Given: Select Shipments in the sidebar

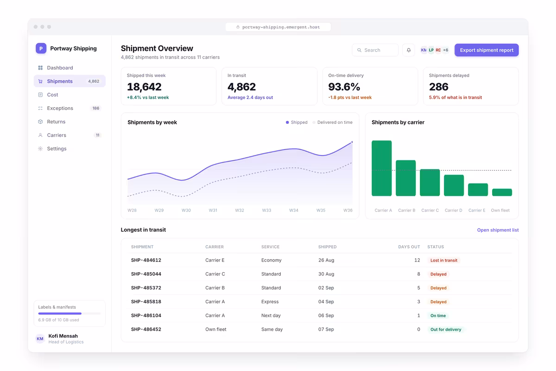Looking at the screenshot, I should coord(69,81).
